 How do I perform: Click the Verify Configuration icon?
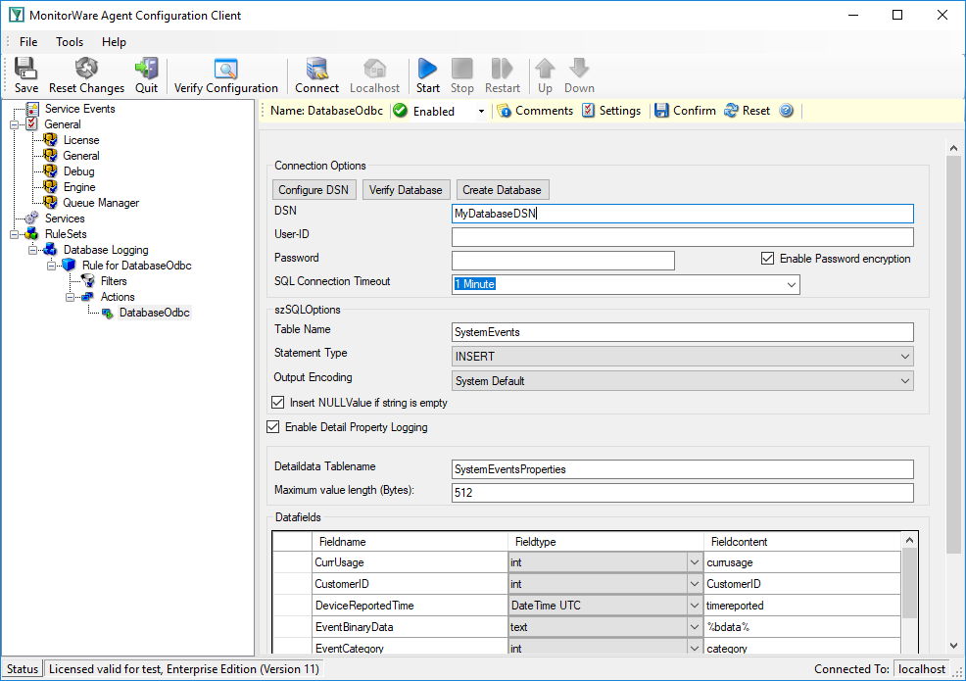[x=225, y=69]
